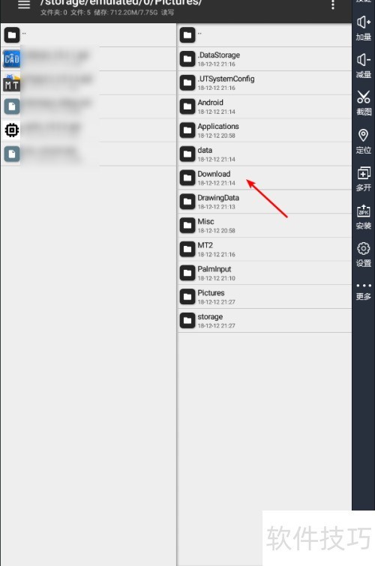
Task: Open the storage folder
Action: point(265,321)
